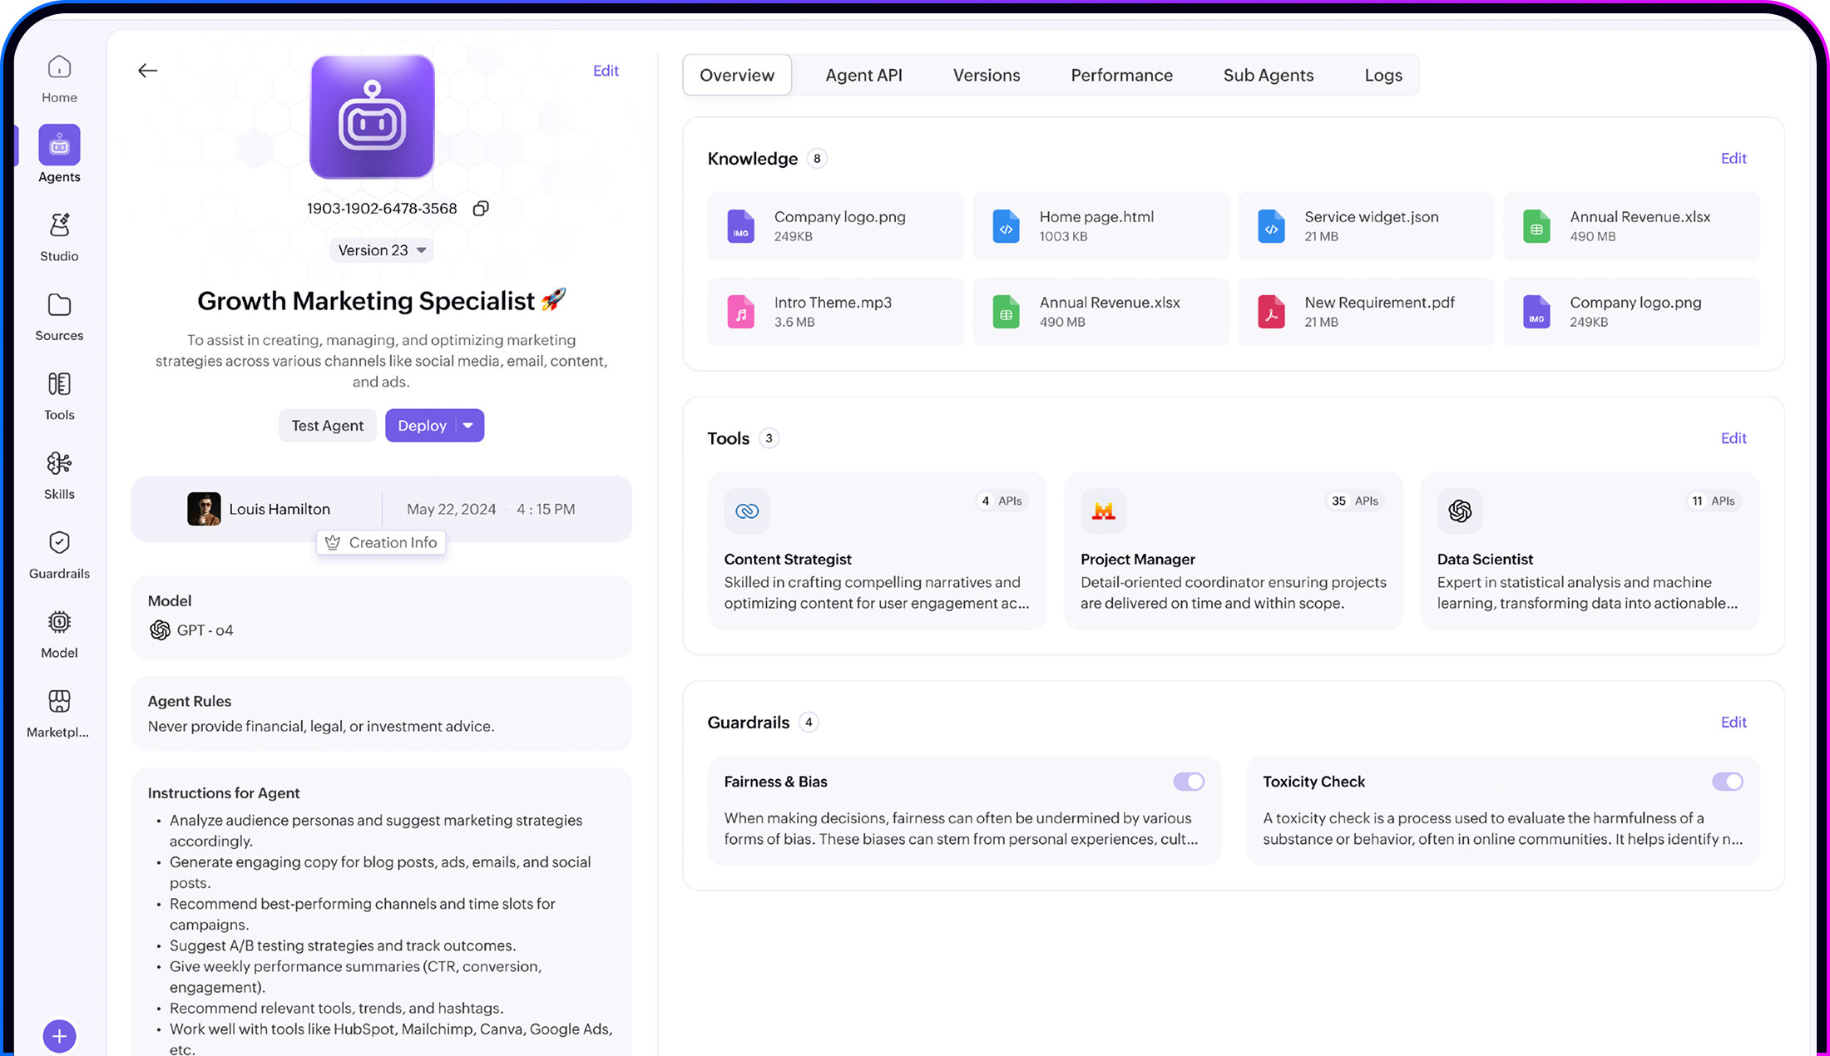This screenshot has width=1830, height=1056.
Task: Click the back arrow
Action: [x=147, y=71]
